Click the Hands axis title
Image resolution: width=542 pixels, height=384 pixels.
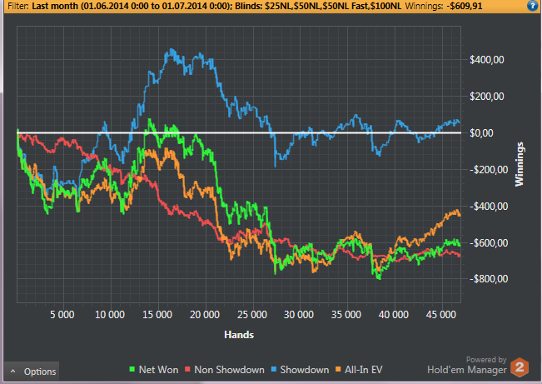(239, 335)
